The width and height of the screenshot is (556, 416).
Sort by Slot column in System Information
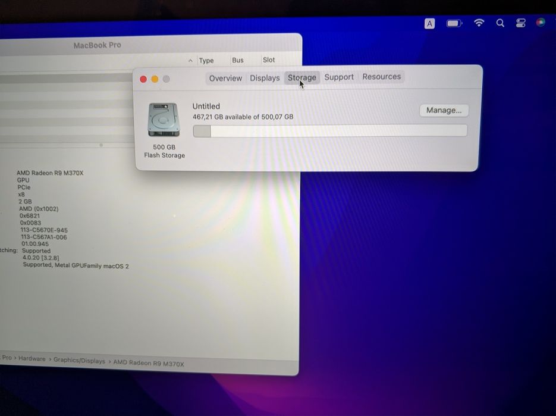point(269,60)
